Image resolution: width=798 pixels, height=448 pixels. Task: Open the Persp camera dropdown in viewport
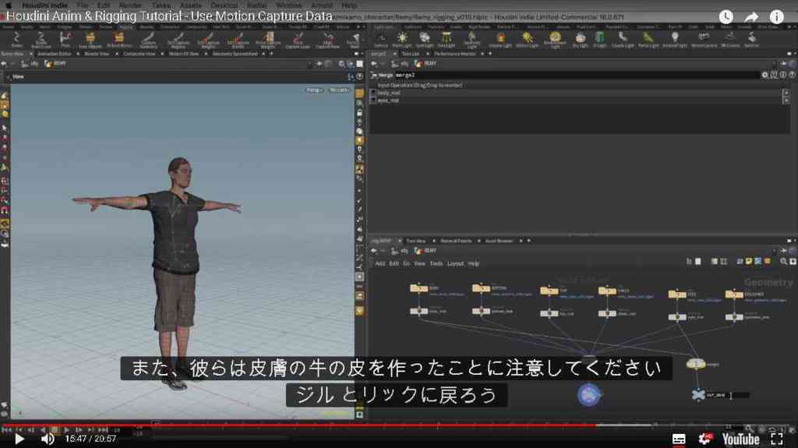314,90
